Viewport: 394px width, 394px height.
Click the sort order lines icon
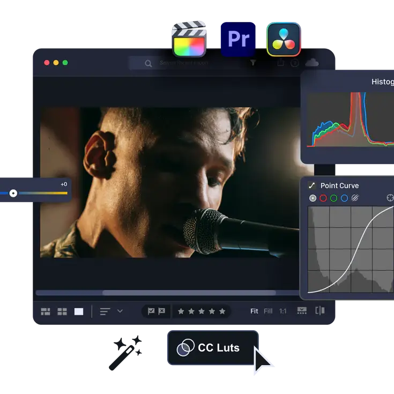[105, 311]
